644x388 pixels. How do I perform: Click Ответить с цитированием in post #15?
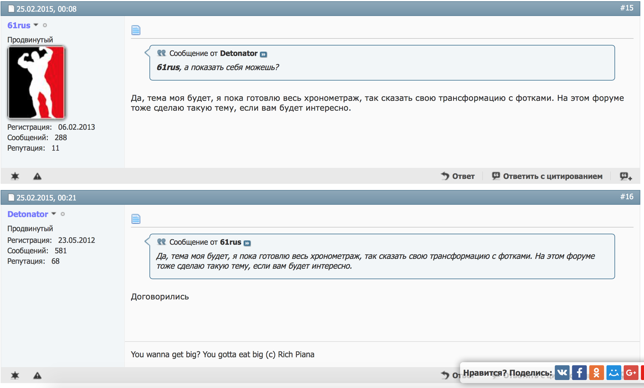(x=547, y=176)
